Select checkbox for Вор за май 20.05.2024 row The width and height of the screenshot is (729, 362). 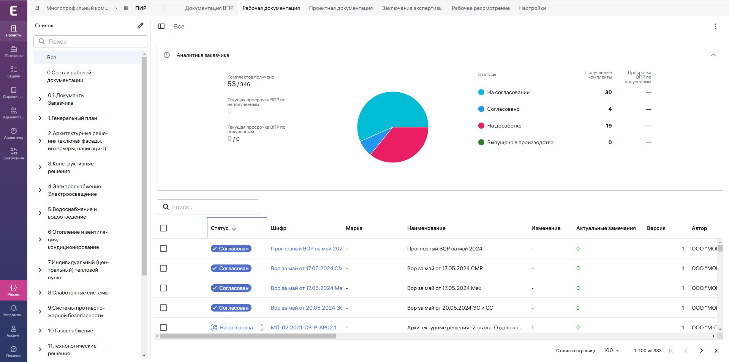point(163,308)
